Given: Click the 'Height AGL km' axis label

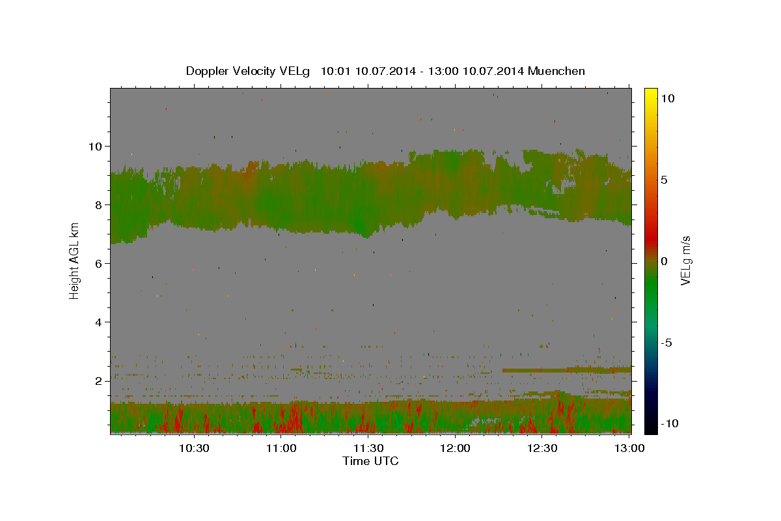Looking at the screenshot, I should [x=74, y=260].
